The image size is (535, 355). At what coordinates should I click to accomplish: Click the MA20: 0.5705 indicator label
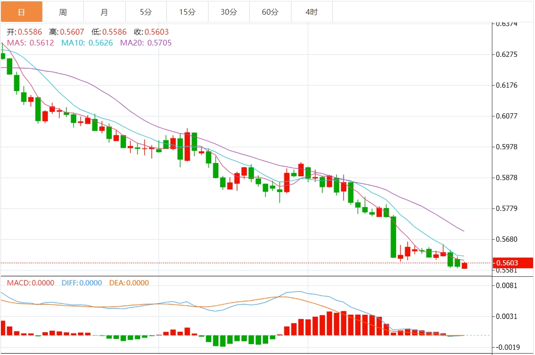point(145,43)
